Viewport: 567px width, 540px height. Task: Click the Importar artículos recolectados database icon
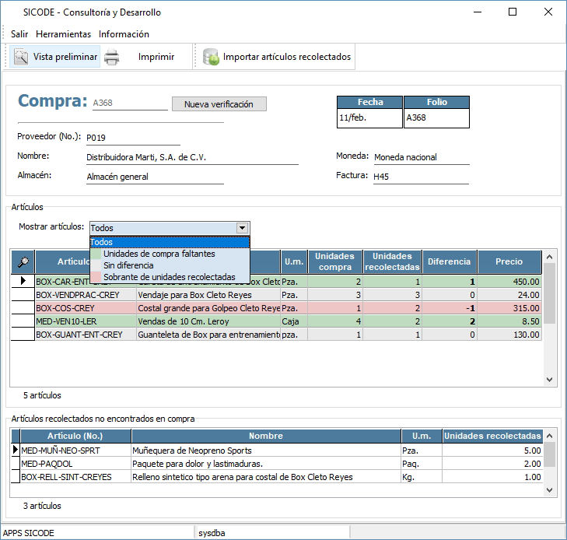pos(210,57)
